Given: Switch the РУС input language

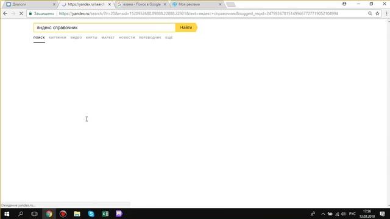Looking at the screenshot, I should click(352, 214).
